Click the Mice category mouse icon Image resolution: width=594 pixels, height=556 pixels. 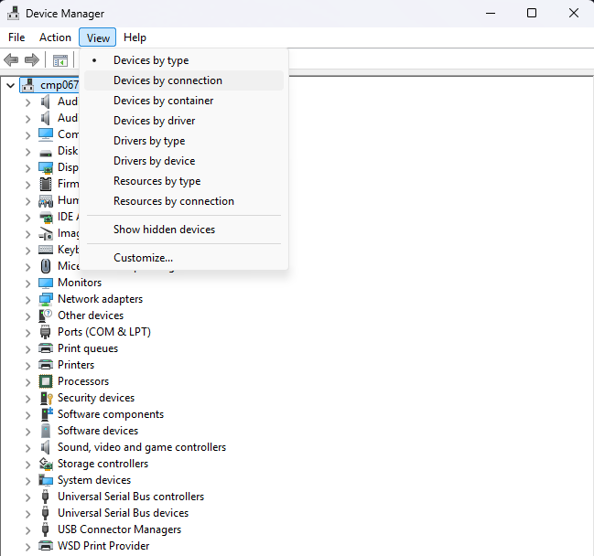[x=46, y=266]
